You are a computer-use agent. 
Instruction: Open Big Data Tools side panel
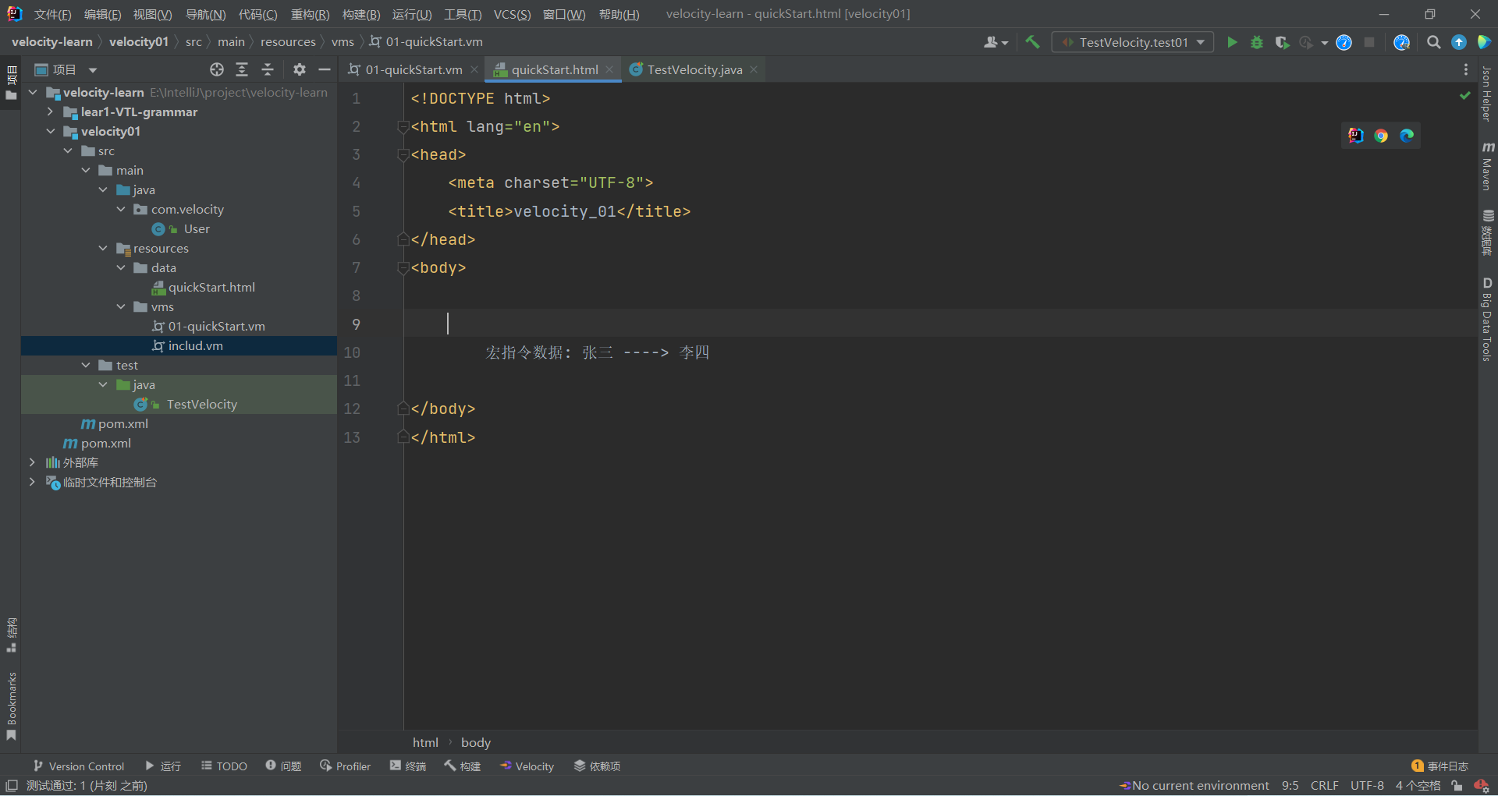coord(1487,319)
